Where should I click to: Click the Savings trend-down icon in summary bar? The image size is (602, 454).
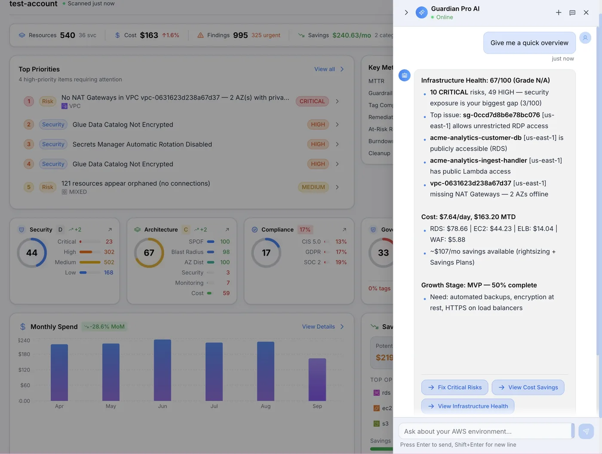click(x=301, y=35)
